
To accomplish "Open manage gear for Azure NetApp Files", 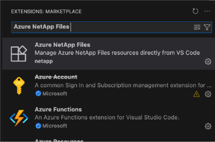I will (208, 62).
